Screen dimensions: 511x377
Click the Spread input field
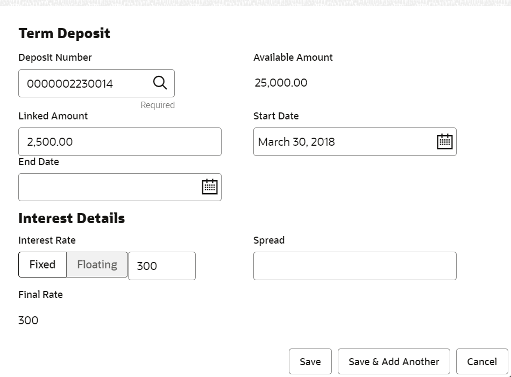(354, 266)
